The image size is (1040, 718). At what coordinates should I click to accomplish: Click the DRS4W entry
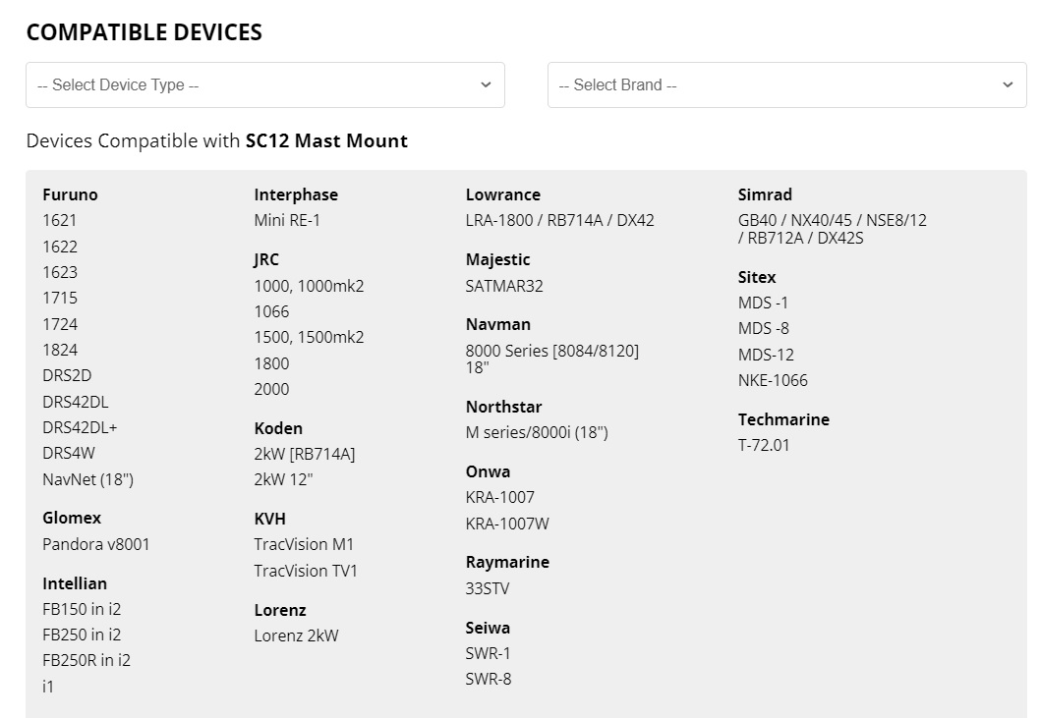[x=69, y=453]
